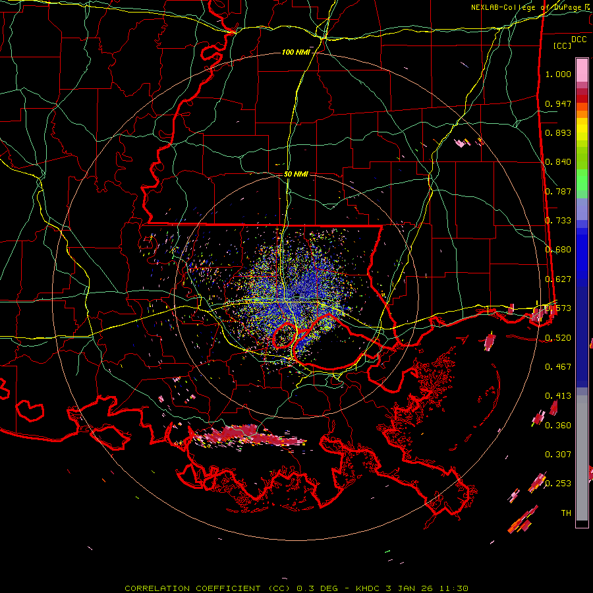Click the CORRELATION COEFFICIENT (CC) caption text
593x593 pixels.
[x=208, y=588]
